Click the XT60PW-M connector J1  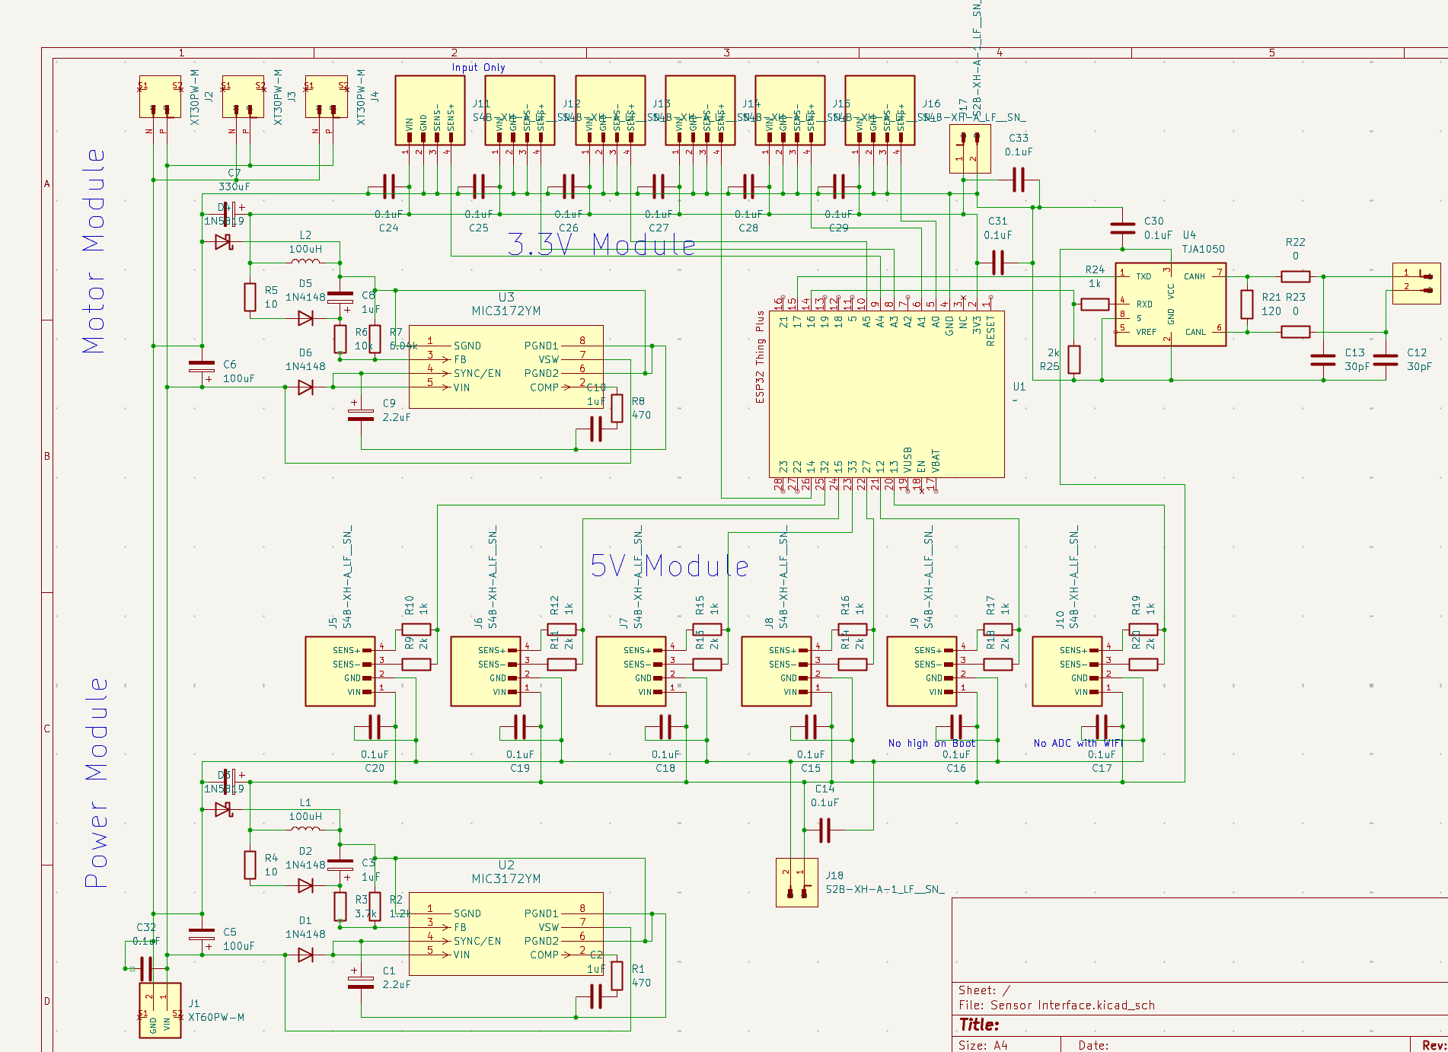coord(158,1012)
